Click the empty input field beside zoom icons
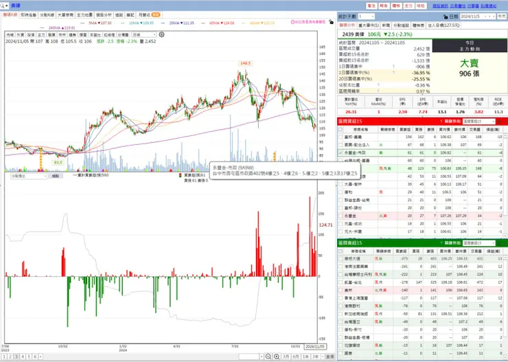Screen dimensions: 508x362 [x=249, y=357]
